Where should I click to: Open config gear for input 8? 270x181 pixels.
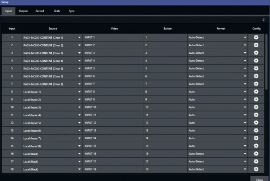(x=256, y=92)
